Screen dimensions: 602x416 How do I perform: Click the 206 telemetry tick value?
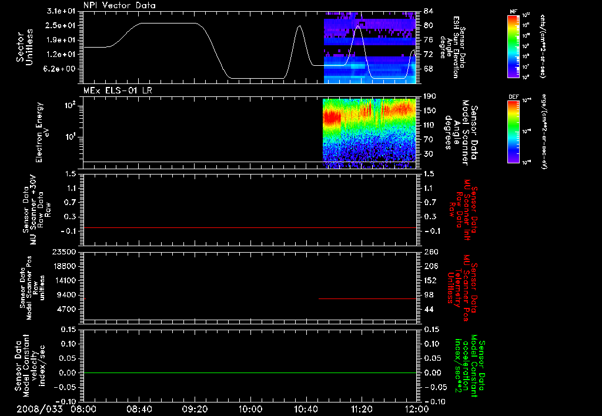click(x=430, y=266)
